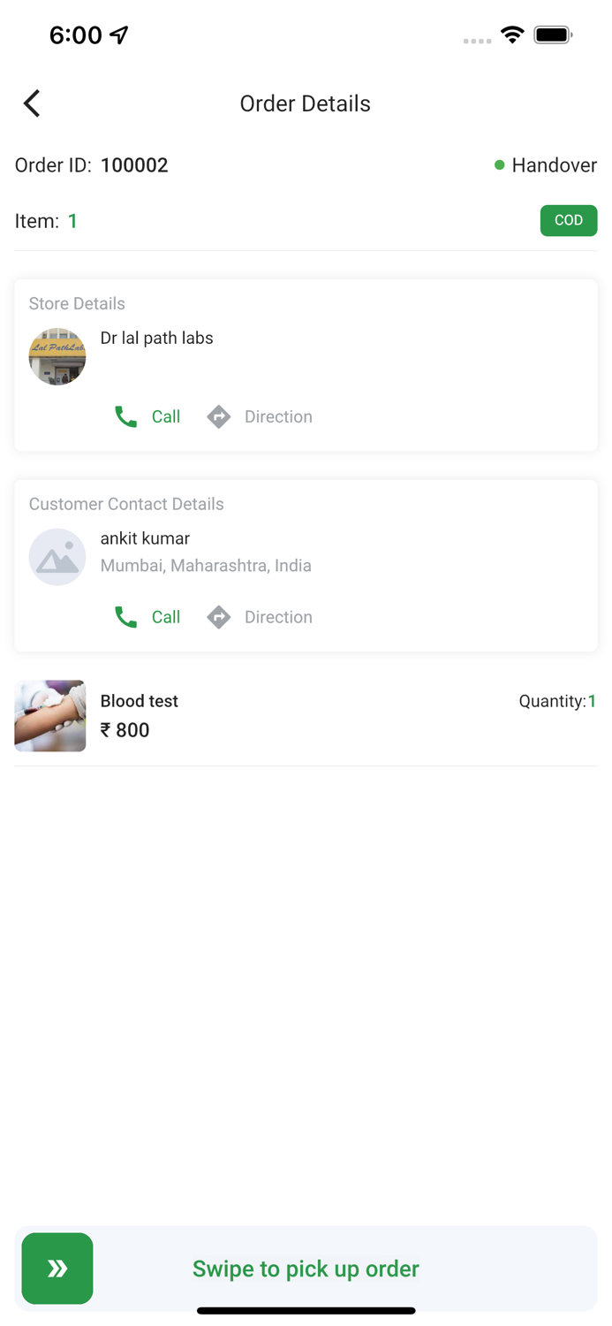Tap the double chevron swipe icon
This screenshot has width=612, height=1326.
coord(57,1269)
